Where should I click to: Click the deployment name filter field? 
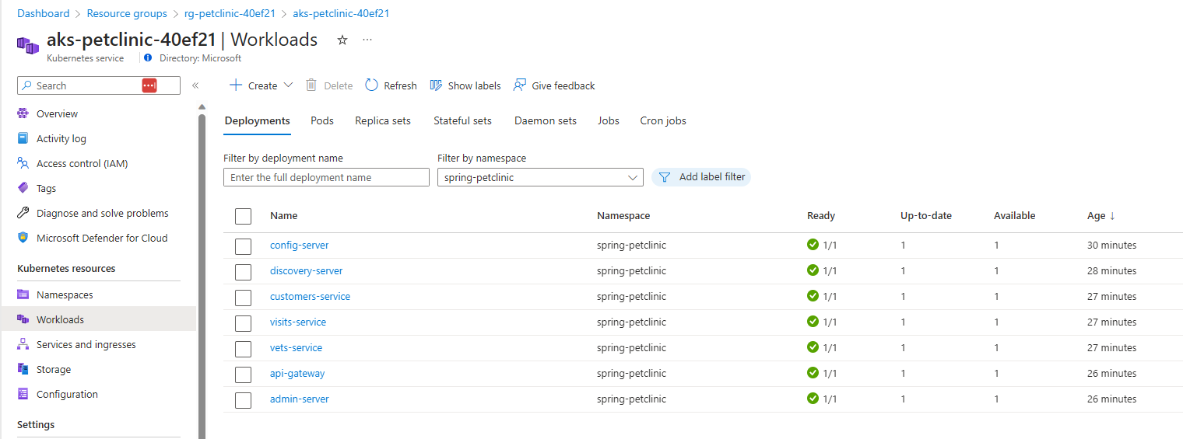[x=326, y=177]
